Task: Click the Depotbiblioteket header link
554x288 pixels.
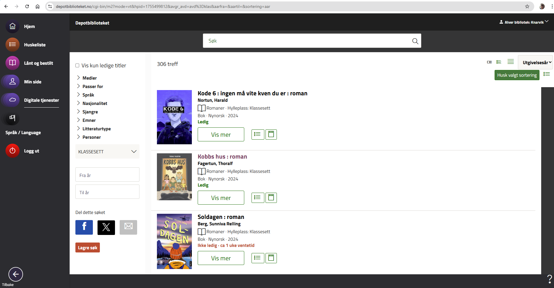Action: [92, 23]
